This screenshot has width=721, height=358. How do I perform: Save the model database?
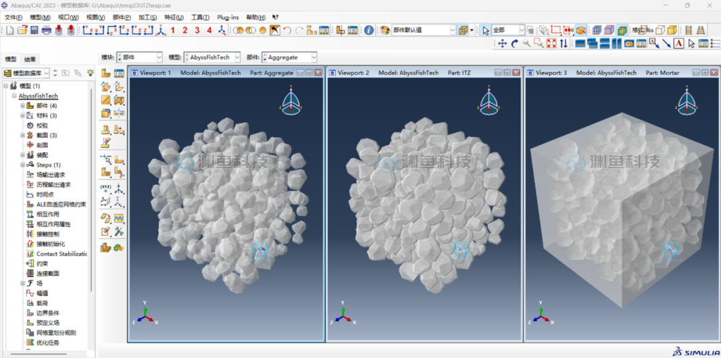tap(35, 30)
